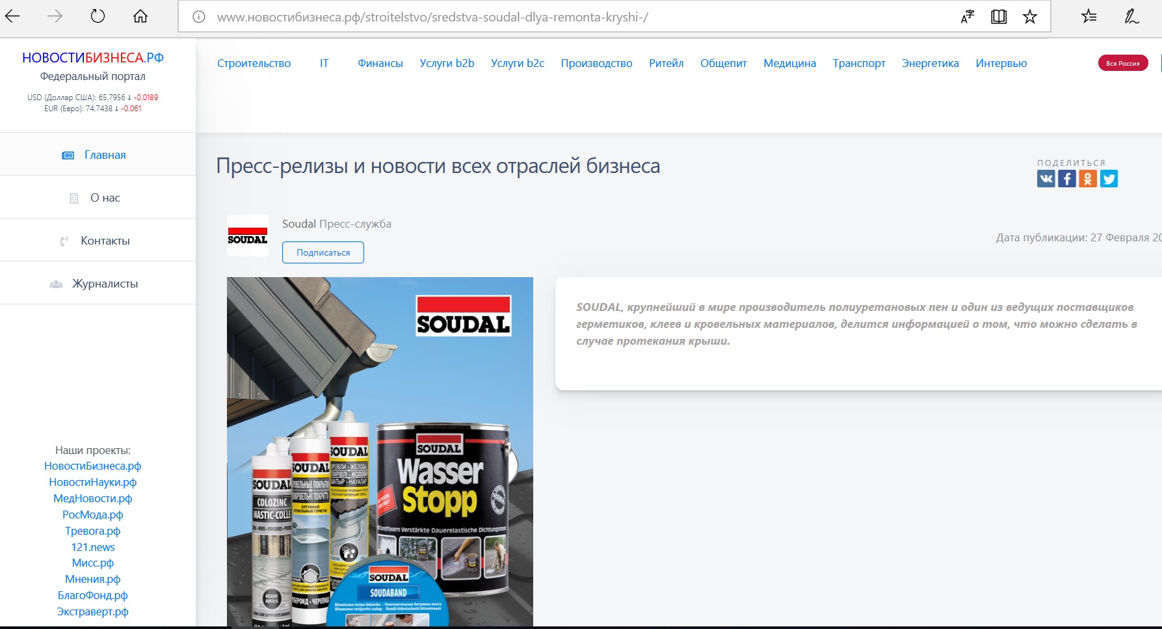Screen dimensions: 1162x629
Task: Click the USD exchange rate line
Action: pyautogui.click(x=93, y=98)
